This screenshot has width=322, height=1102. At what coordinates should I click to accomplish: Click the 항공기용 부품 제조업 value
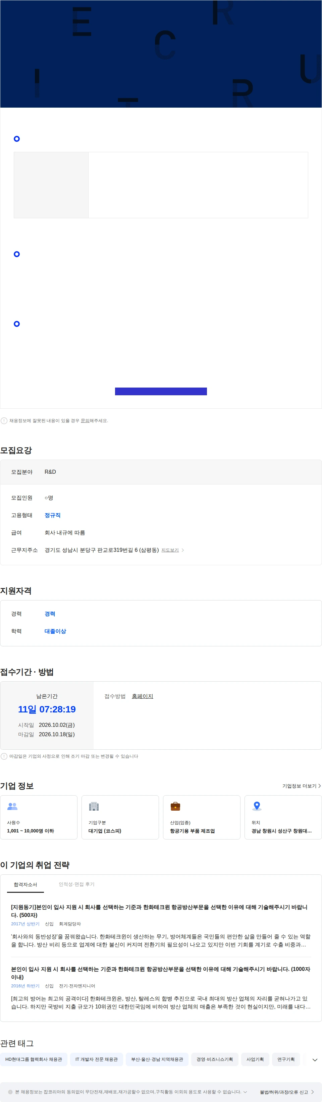point(192,830)
